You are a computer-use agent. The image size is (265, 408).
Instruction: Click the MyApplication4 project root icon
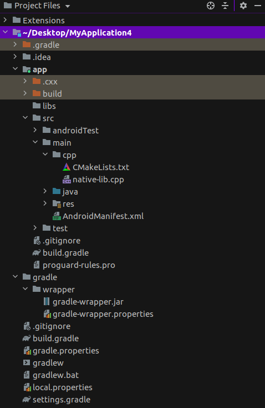[x=17, y=33]
